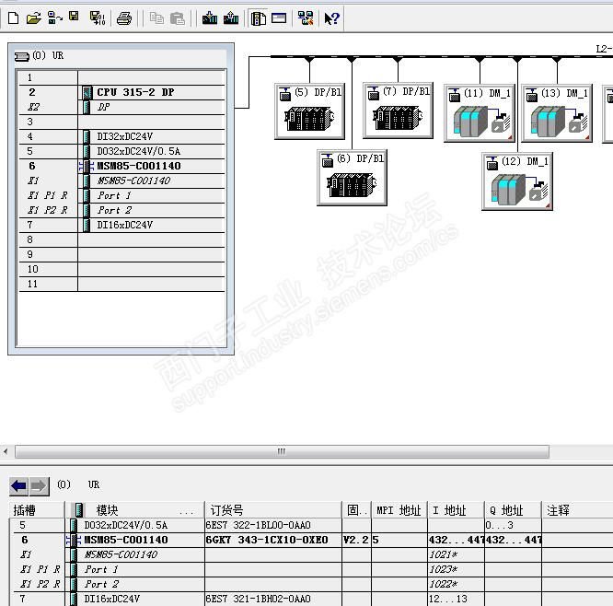Screen dimensions: 613x606
Task: Select DP slave station (6) DP/B1
Action: click(x=352, y=178)
